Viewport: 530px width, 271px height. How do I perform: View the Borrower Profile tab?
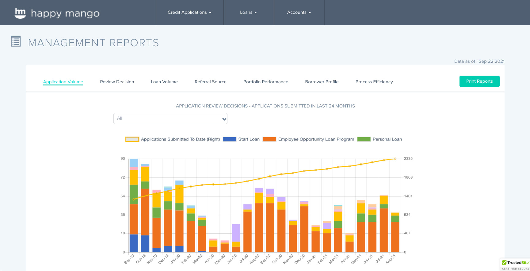point(322,82)
